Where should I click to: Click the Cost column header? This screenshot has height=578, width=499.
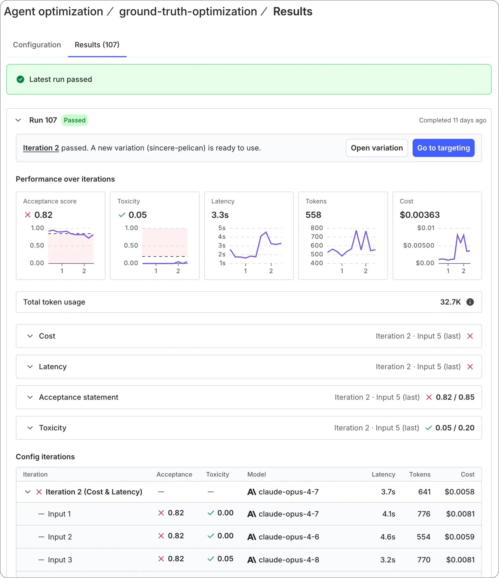click(468, 474)
